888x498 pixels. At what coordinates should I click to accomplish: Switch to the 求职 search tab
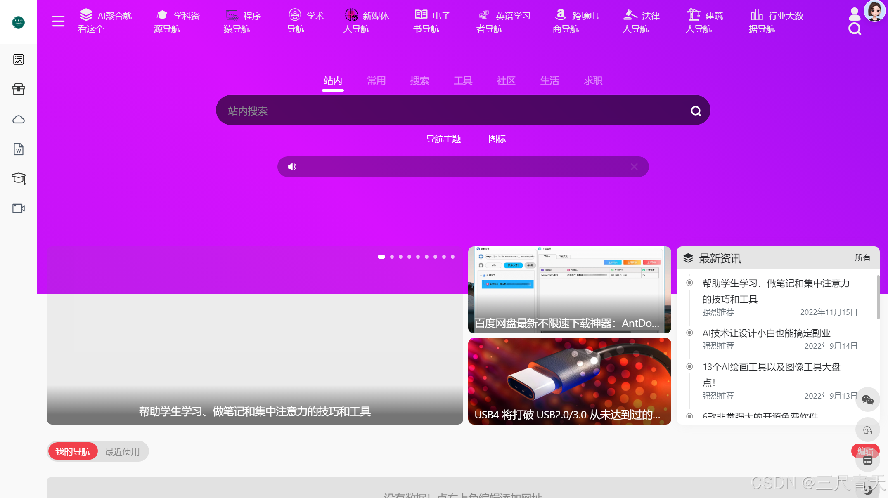(x=593, y=80)
